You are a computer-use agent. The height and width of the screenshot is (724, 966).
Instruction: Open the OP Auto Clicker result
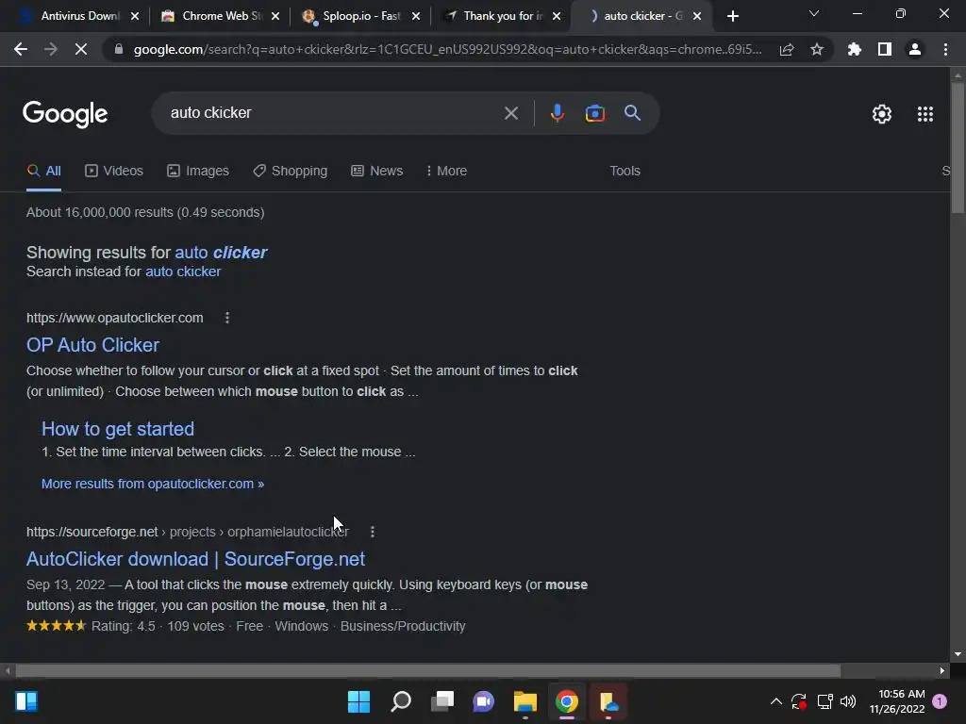click(x=92, y=345)
